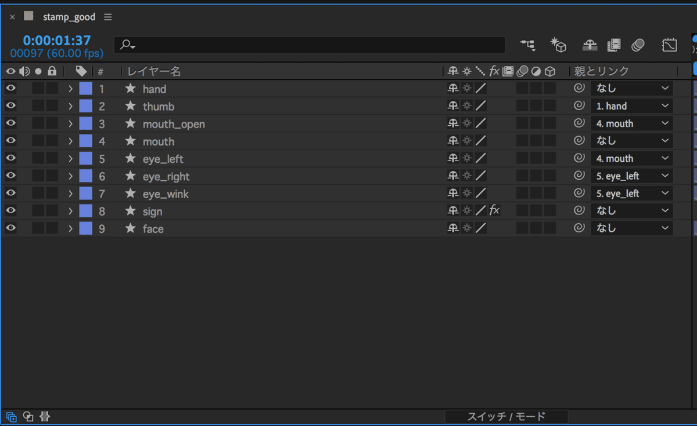Screen dimensions: 697x426
Task: Click the スイッチ / モード toggle button
Action: point(506,416)
